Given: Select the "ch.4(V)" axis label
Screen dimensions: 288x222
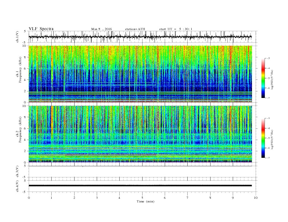Looking at the screenshot, I should (x=17, y=186).
